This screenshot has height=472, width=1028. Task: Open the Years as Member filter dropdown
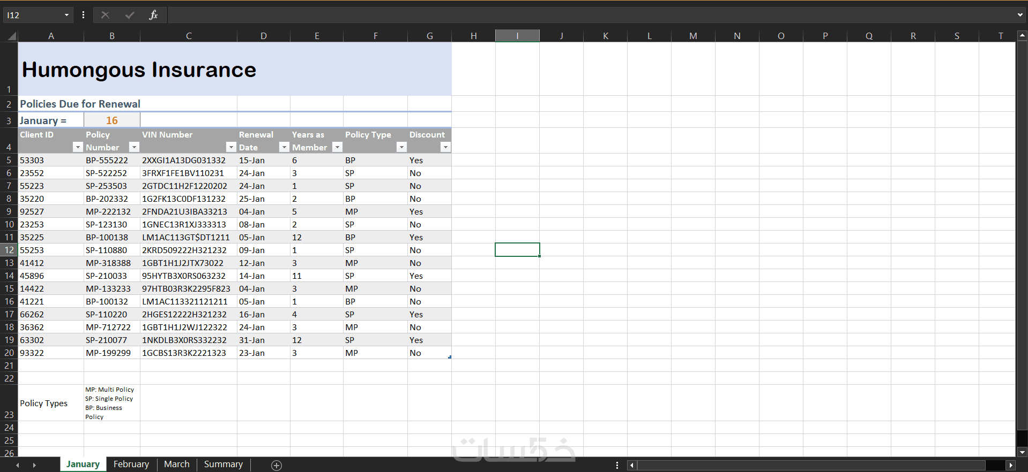coord(337,147)
